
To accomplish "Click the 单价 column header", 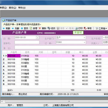I will 81,52.
